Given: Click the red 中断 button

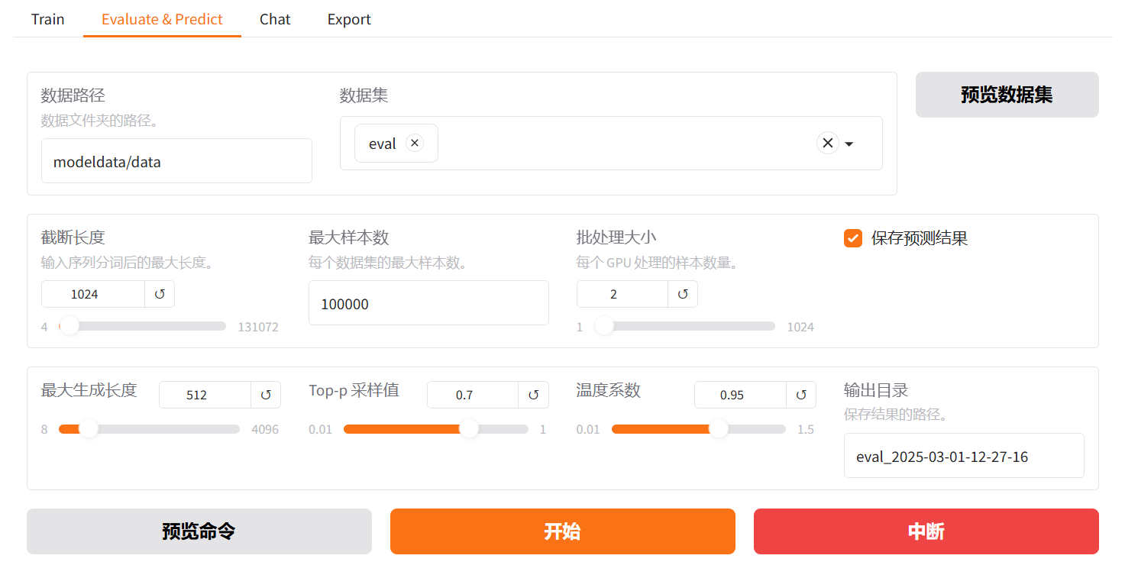Looking at the screenshot, I should point(926,531).
